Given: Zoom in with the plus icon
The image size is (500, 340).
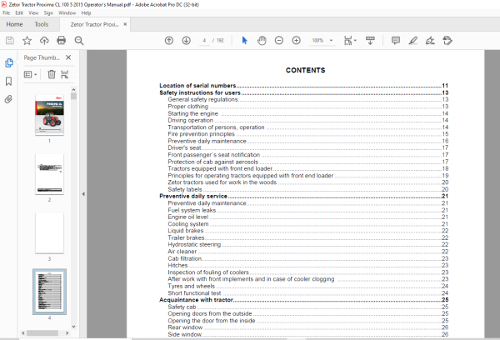Looking at the screenshot, I should point(296,41).
